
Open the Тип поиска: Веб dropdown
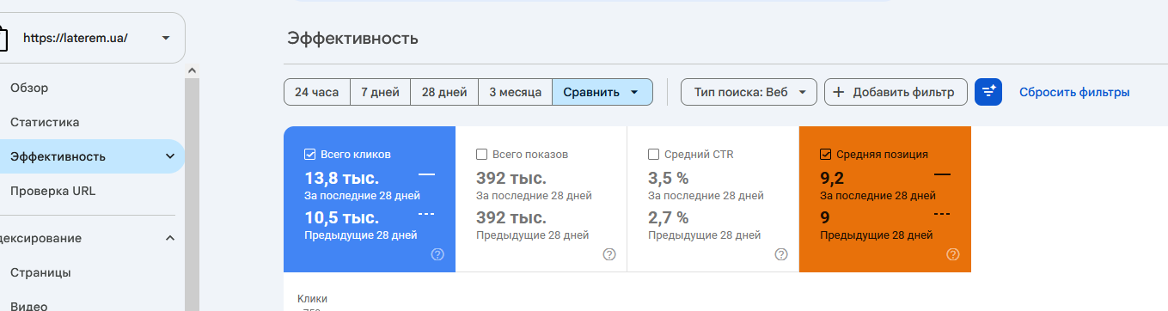point(749,92)
